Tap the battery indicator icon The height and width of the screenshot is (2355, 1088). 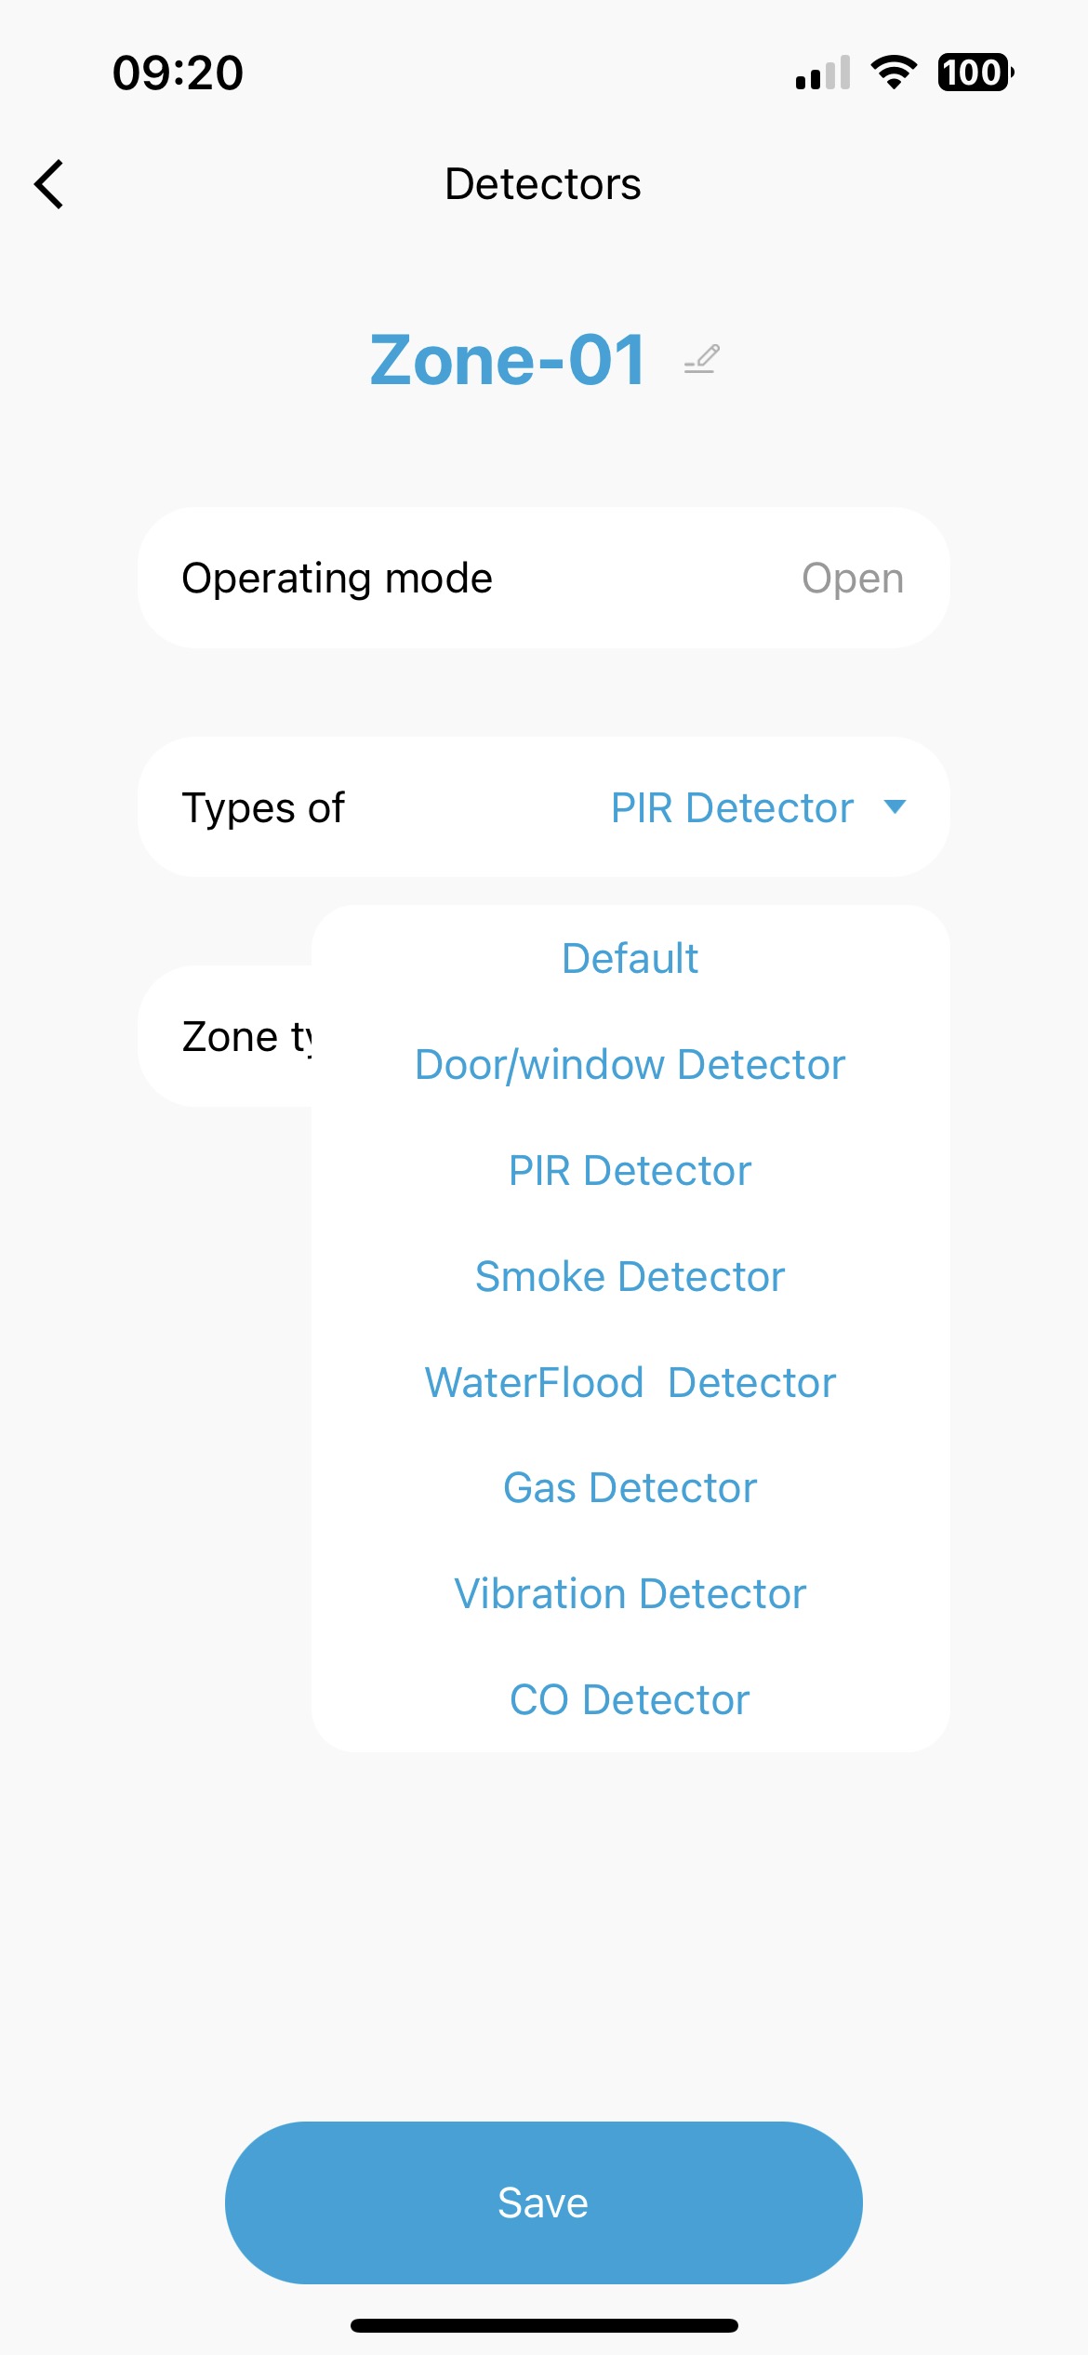975,72
